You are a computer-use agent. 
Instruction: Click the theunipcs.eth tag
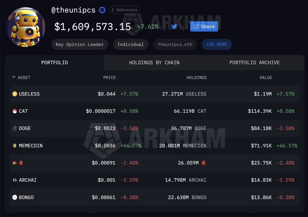175,44
